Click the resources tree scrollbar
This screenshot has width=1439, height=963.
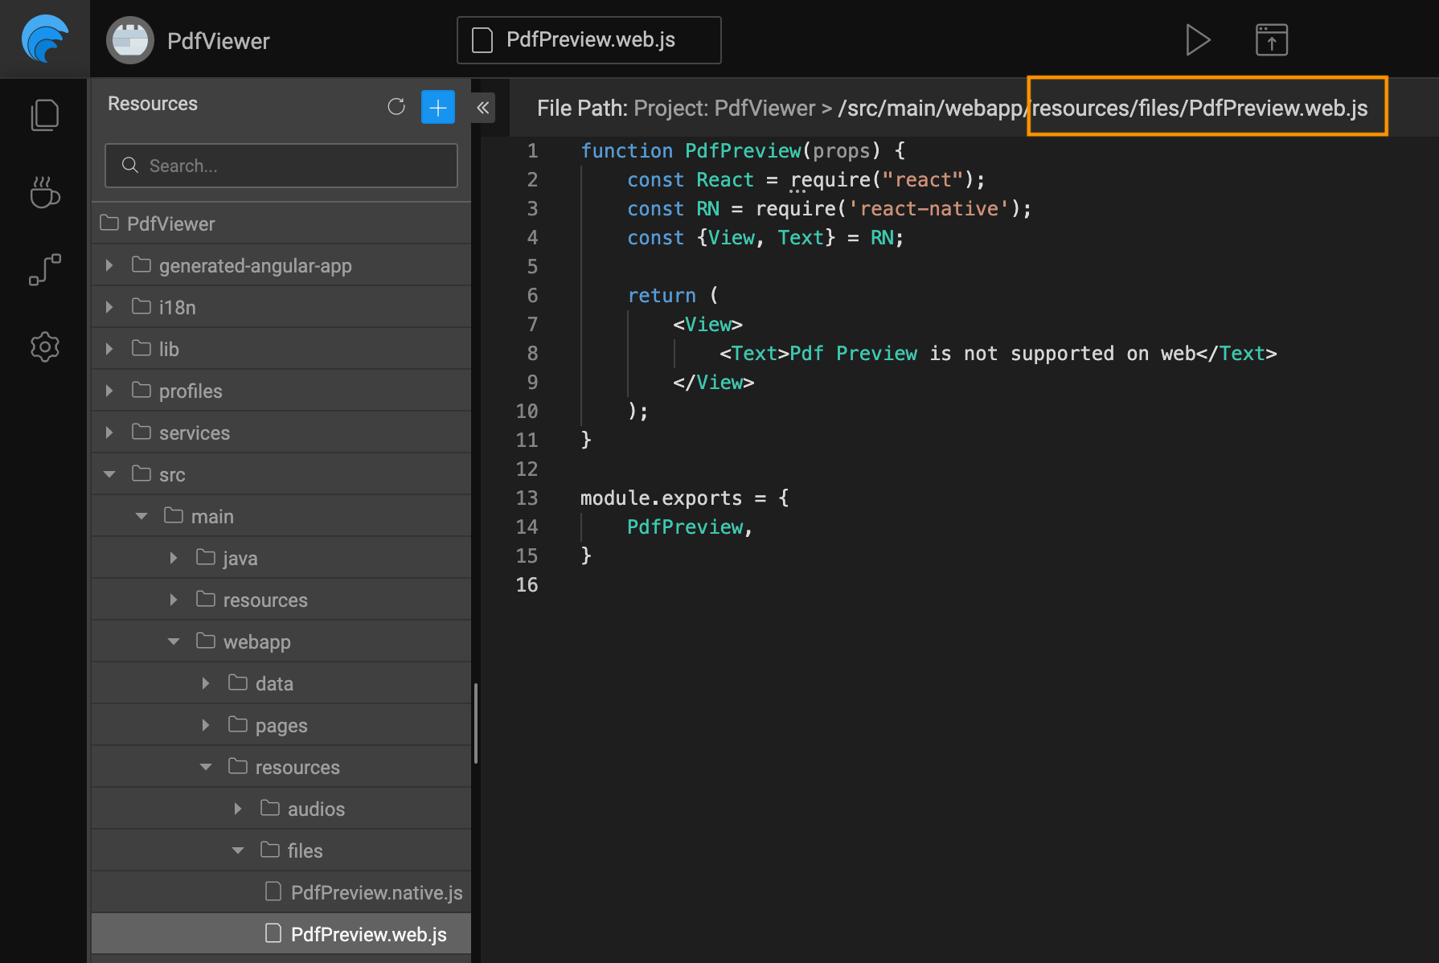[x=476, y=723]
